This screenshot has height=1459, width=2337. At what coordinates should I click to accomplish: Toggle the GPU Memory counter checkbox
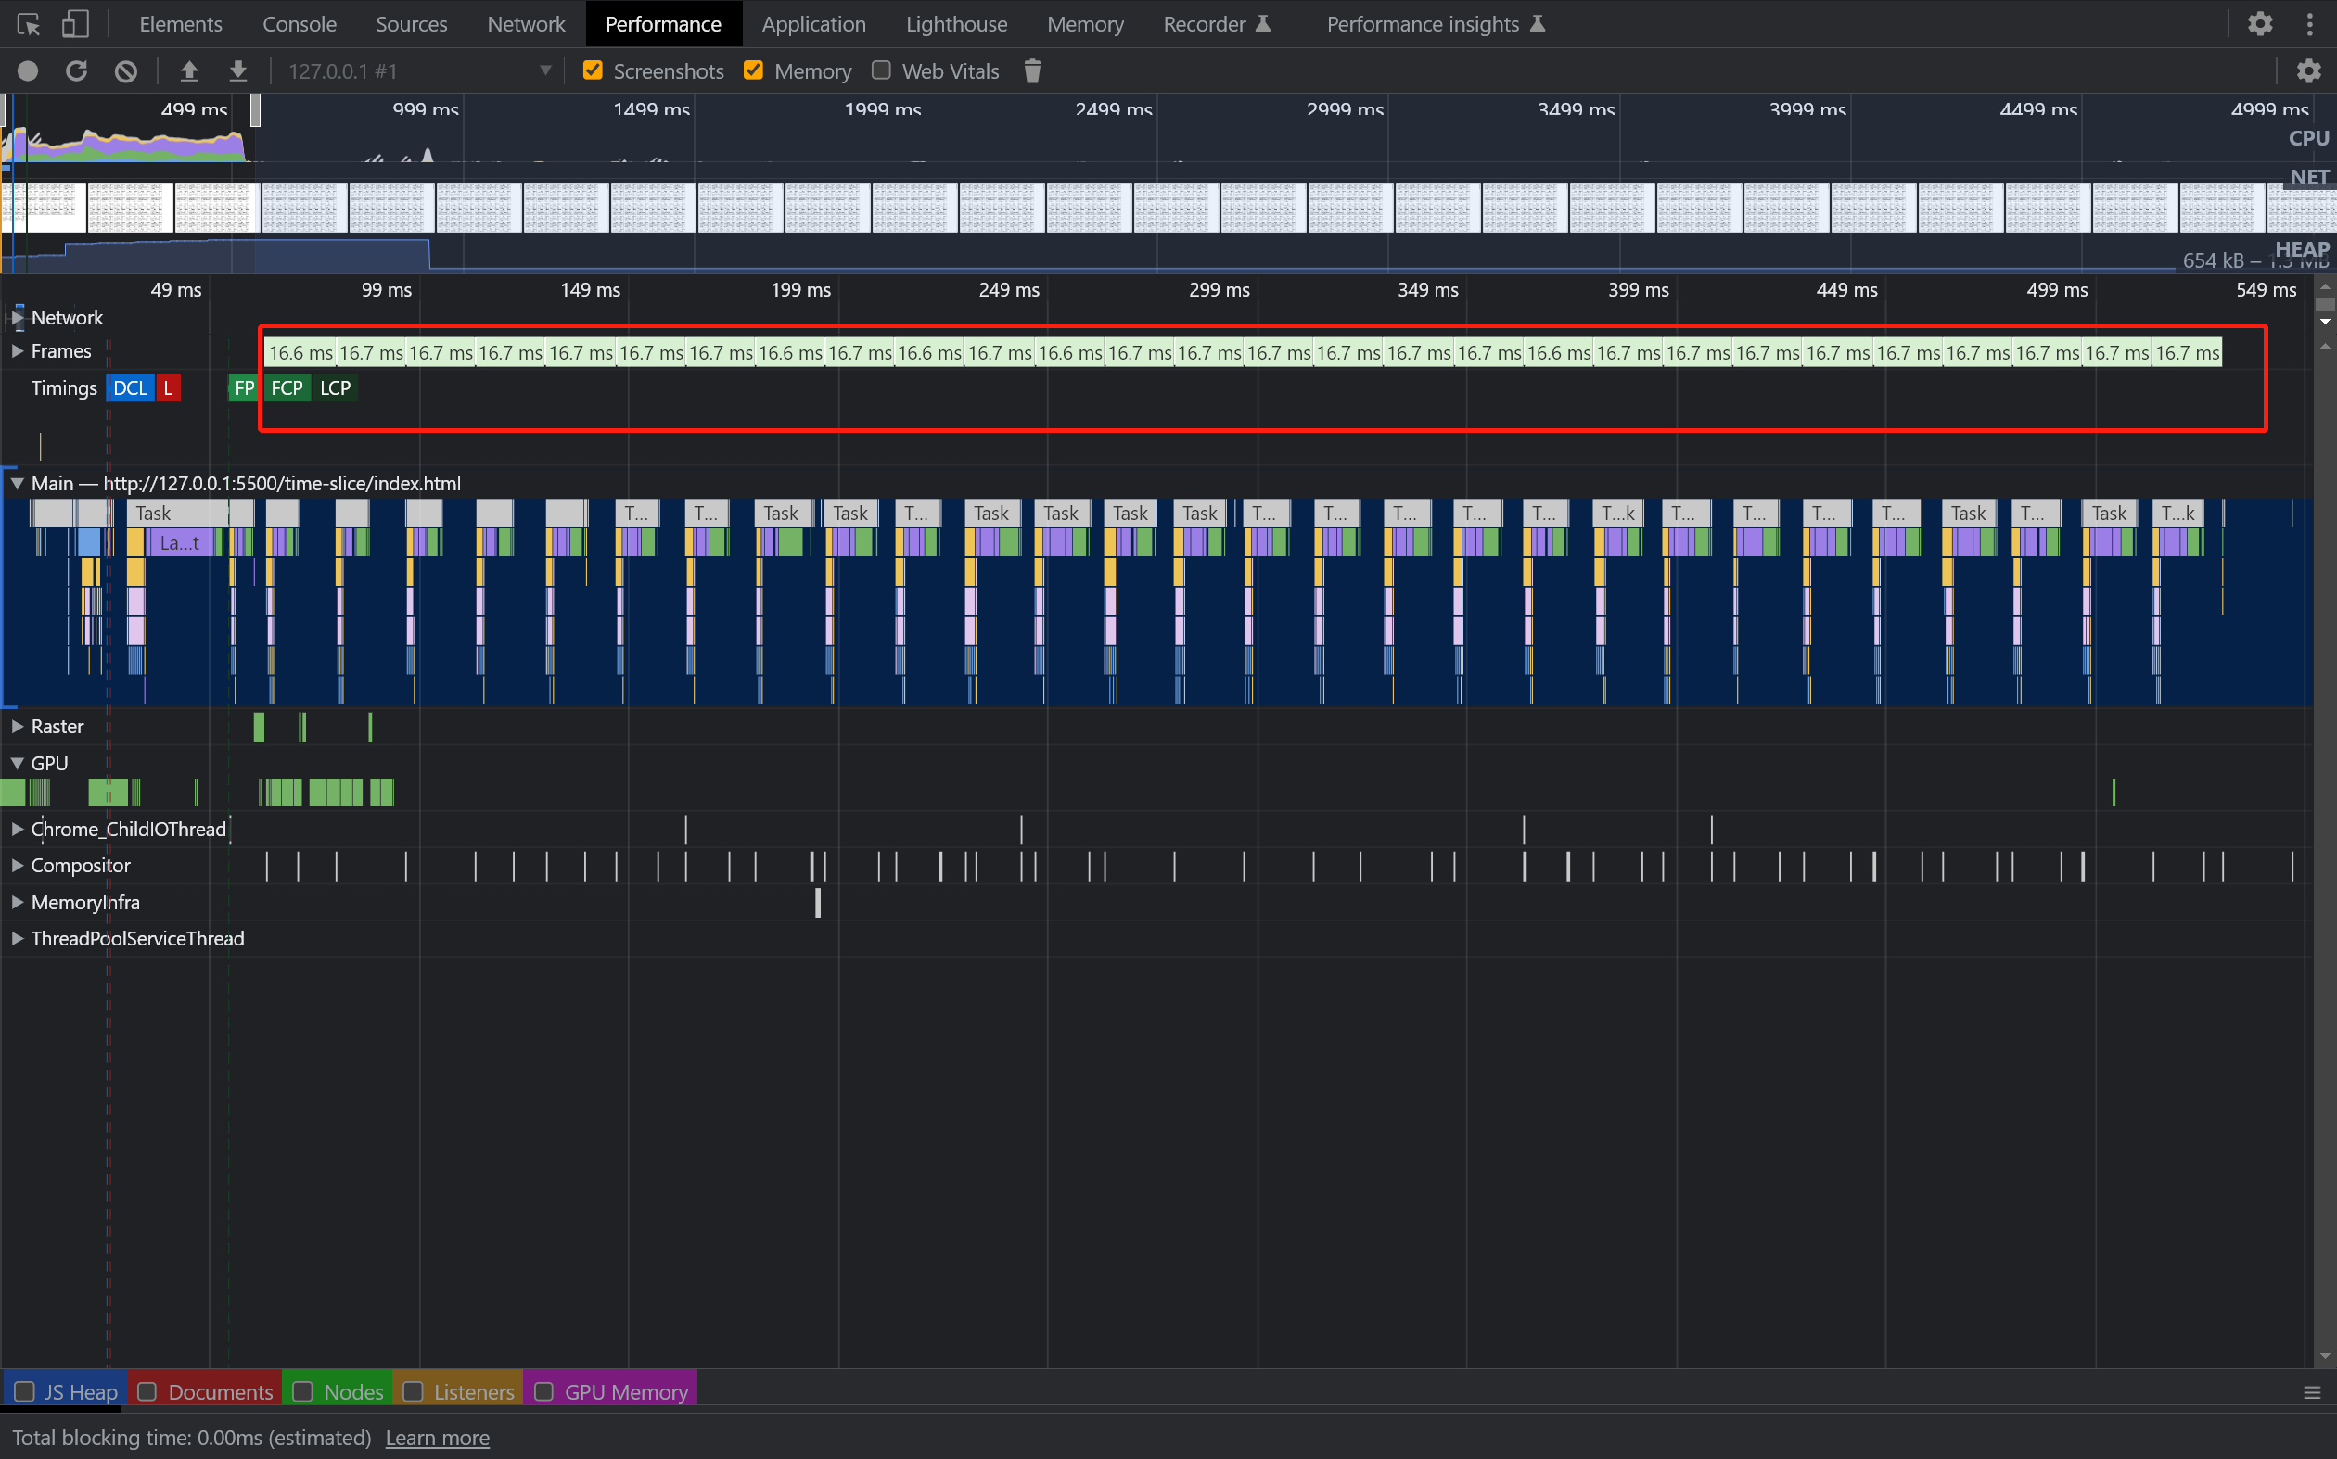tap(543, 1391)
